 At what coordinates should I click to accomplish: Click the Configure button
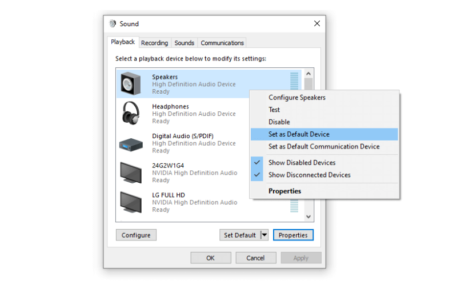click(x=136, y=235)
